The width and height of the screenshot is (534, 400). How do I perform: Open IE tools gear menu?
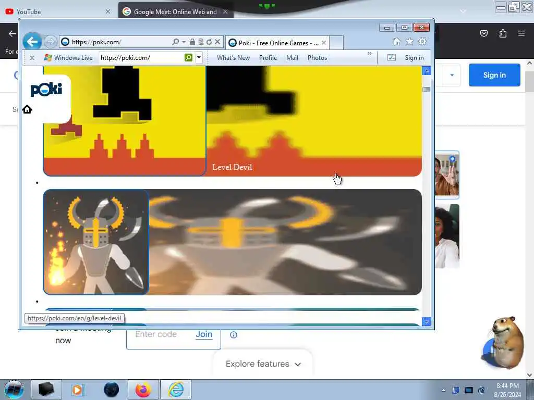(x=422, y=42)
